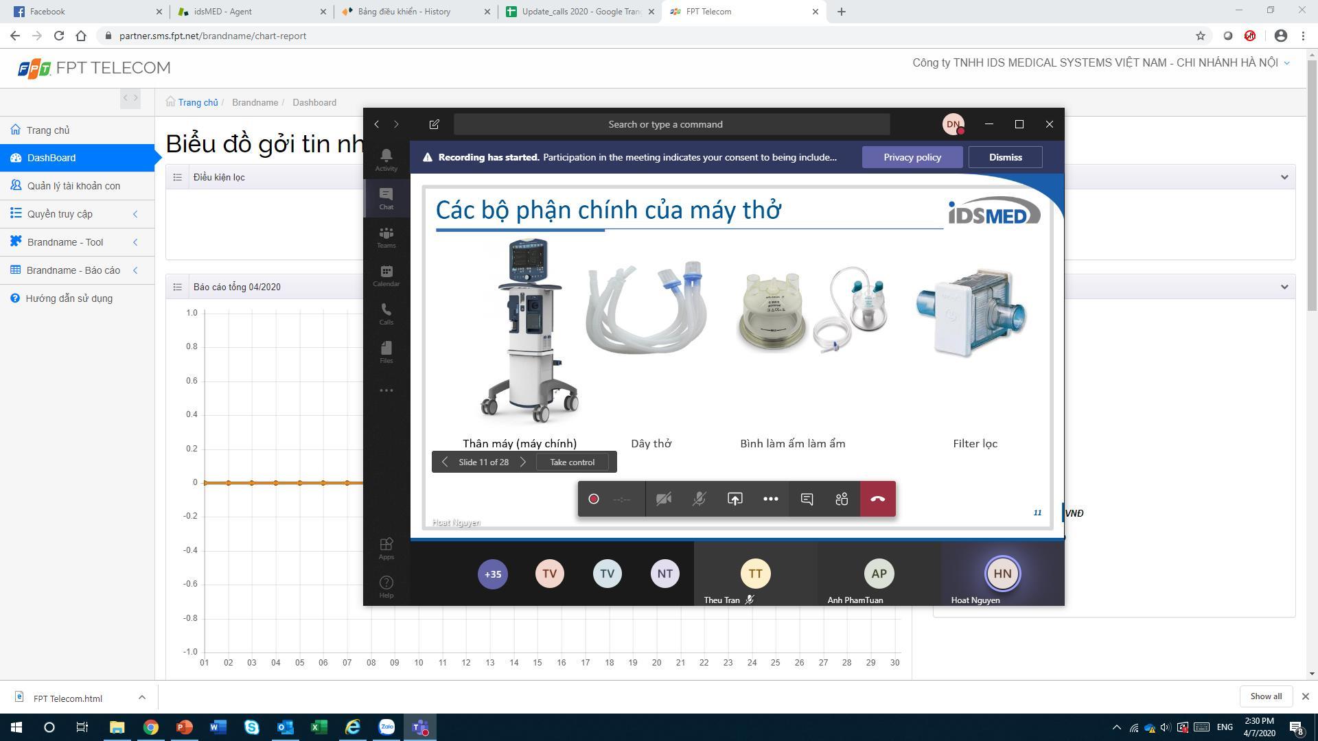Open Hướng dẫn sử dụng help page
The height and width of the screenshot is (741, 1318).
point(77,298)
